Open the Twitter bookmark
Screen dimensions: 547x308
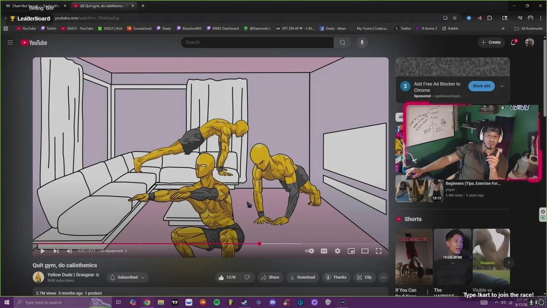tap(403, 29)
